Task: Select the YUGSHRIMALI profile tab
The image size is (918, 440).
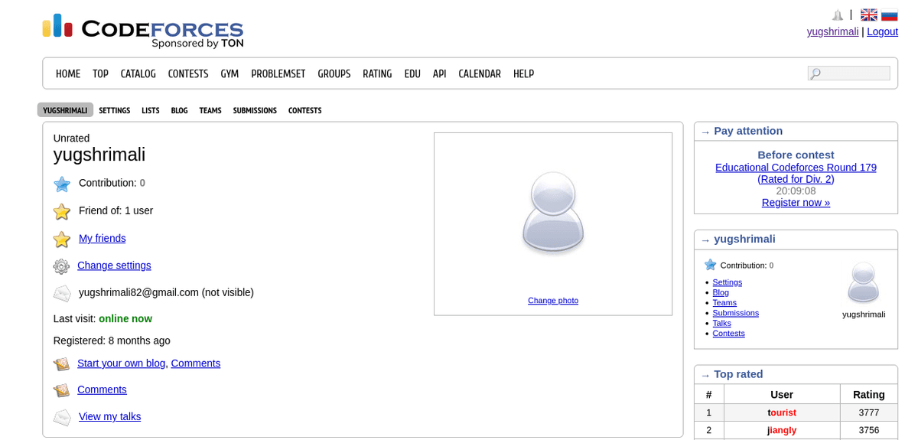Action: (65, 110)
